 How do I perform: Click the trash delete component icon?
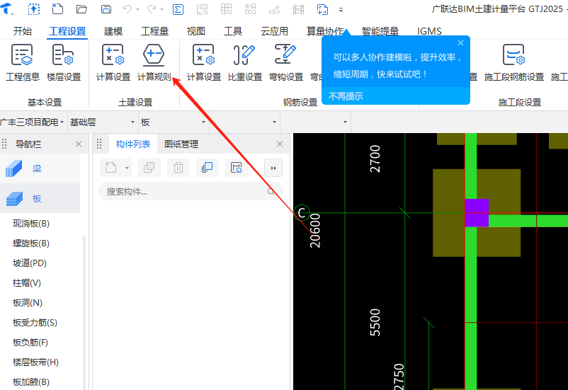click(178, 168)
